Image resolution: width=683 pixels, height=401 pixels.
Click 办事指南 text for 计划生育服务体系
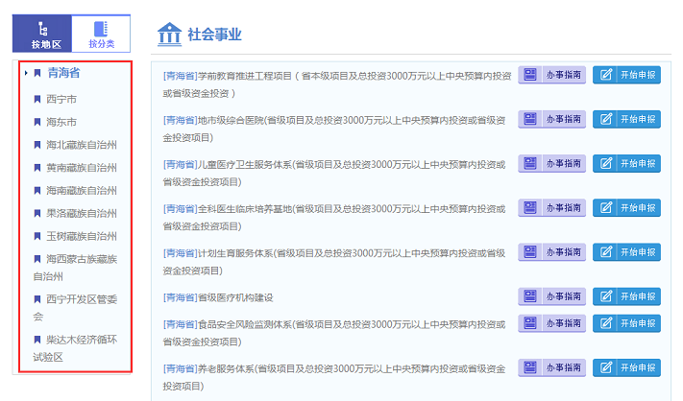[x=564, y=252]
